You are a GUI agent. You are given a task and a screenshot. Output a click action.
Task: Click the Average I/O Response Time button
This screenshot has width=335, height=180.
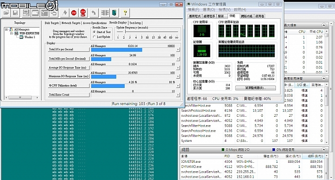click(68, 68)
